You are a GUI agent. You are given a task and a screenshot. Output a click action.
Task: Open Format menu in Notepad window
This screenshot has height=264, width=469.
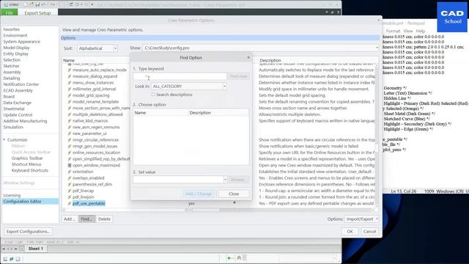393,31
